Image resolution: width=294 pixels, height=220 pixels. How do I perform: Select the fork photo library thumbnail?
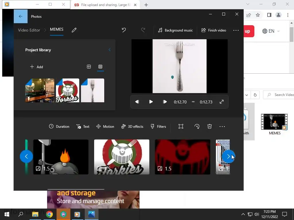pyautogui.click(x=92, y=90)
